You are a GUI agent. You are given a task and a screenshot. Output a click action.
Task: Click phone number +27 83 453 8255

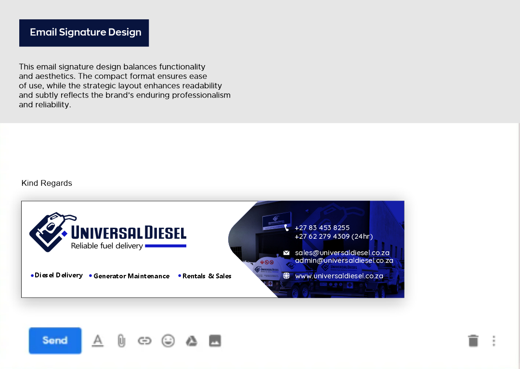(x=322, y=228)
